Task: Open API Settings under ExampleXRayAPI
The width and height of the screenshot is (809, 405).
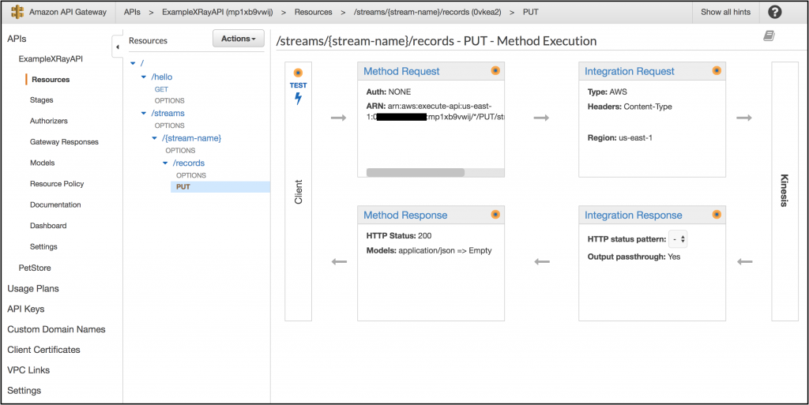Action: 43,247
